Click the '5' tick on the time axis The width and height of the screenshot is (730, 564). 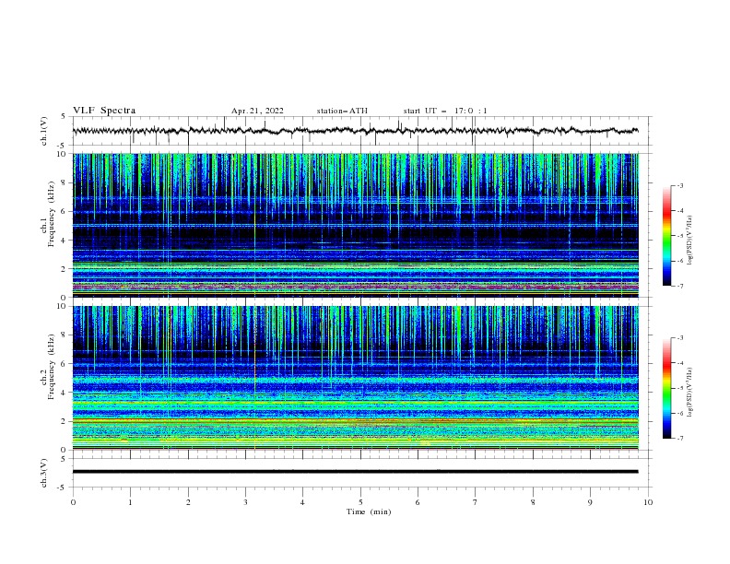(x=360, y=502)
